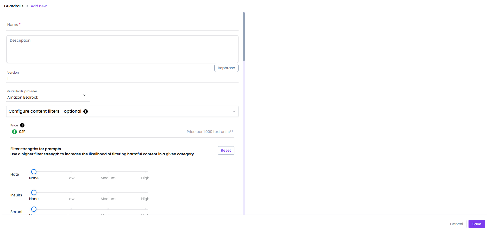487x231 pixels.
Task: Click the green dollar sign icon
Action: tap(15, 132)
